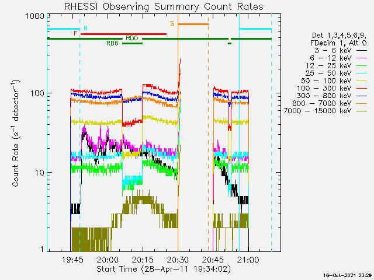374x280 pixels.
Task: Click the magenta legend line for 6-12 keV
Action: pyautogui.click(x=362, y=58)
